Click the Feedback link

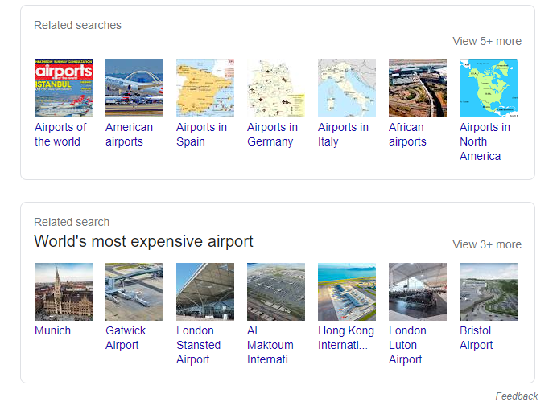(x=517, y=396)
